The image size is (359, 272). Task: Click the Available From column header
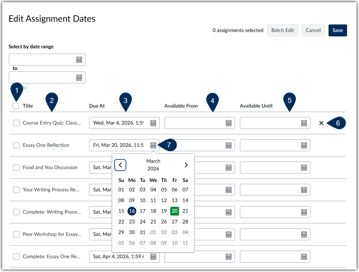[x=181, y=106]
